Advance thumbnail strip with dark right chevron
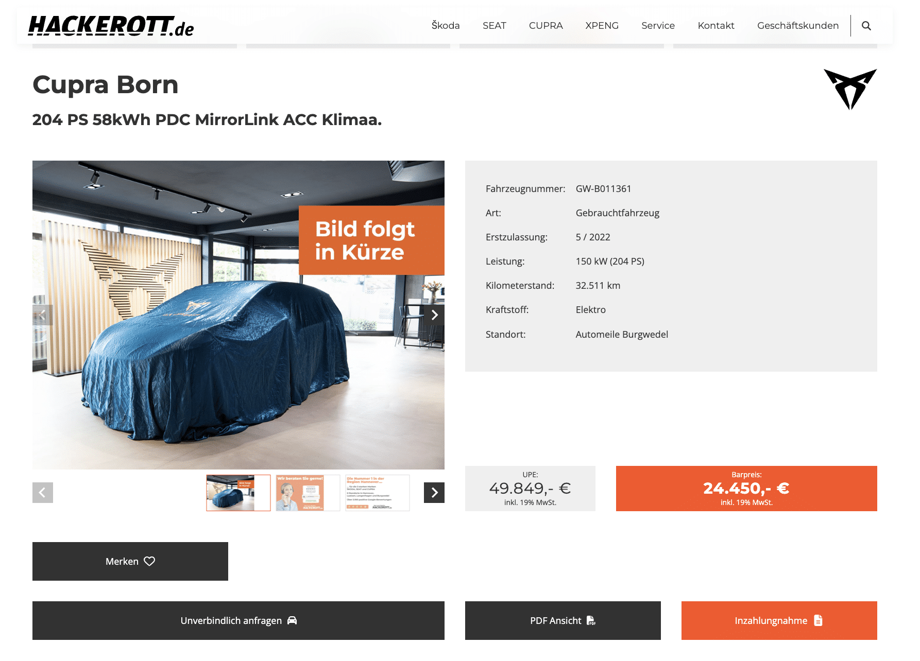Image resolution: width=920 pixels, height=661 pixels. click(434, 493)
